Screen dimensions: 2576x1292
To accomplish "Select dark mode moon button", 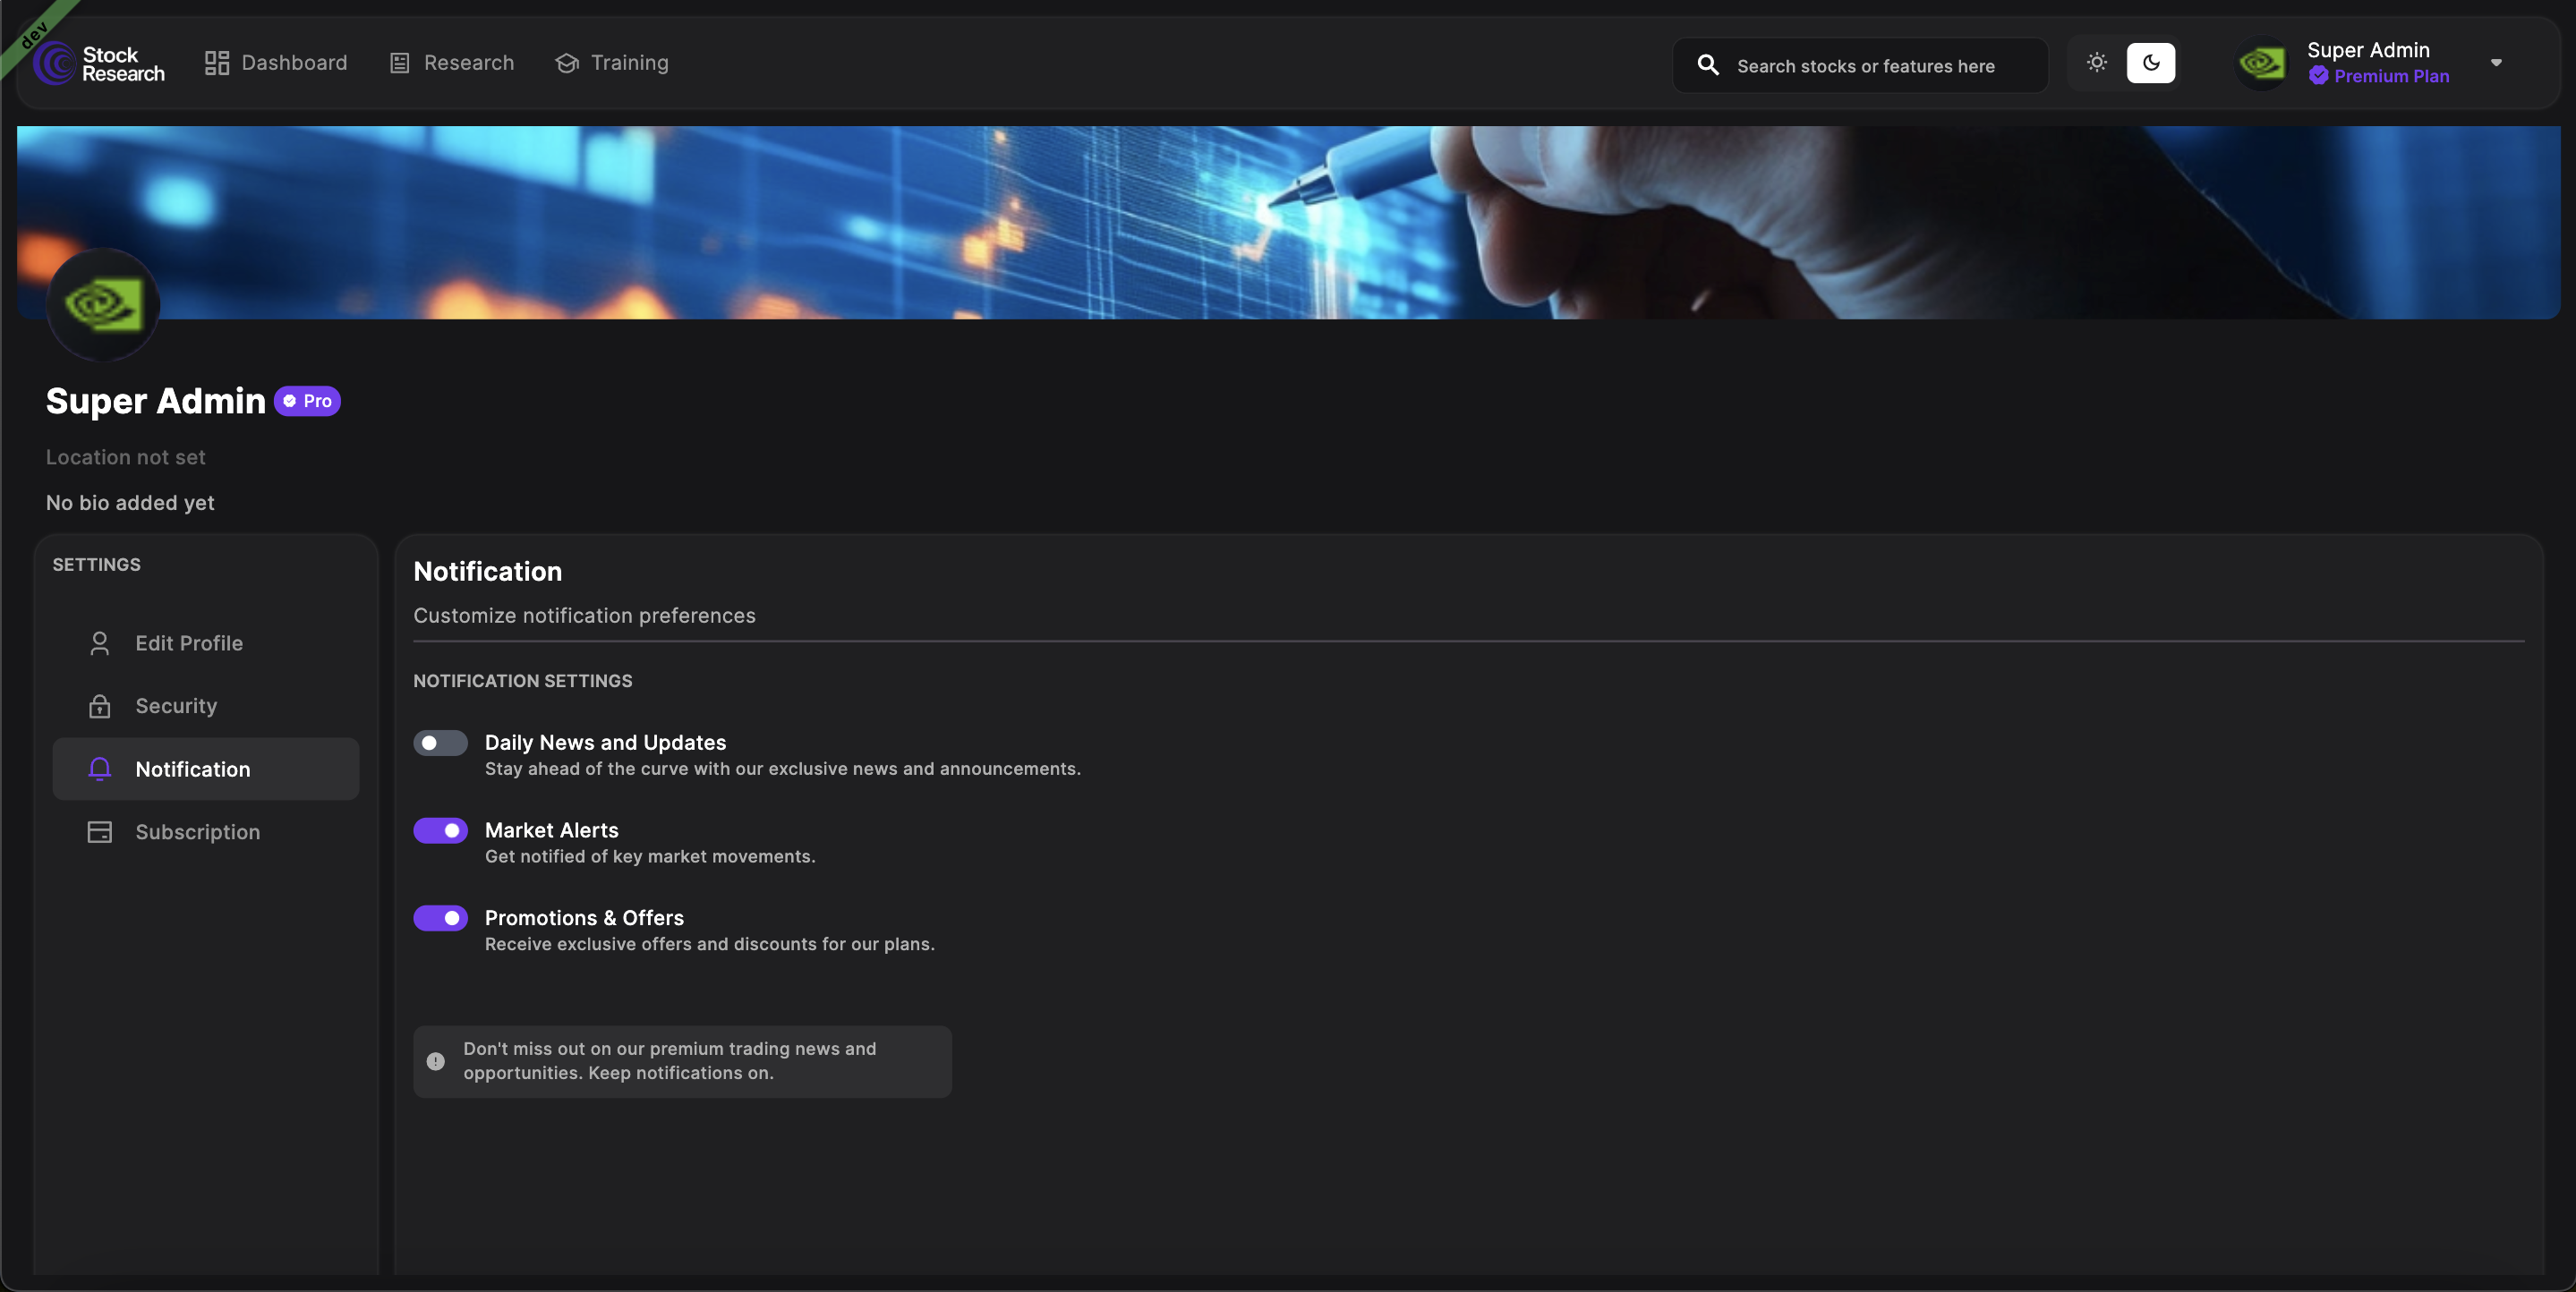I will 2151,63.
